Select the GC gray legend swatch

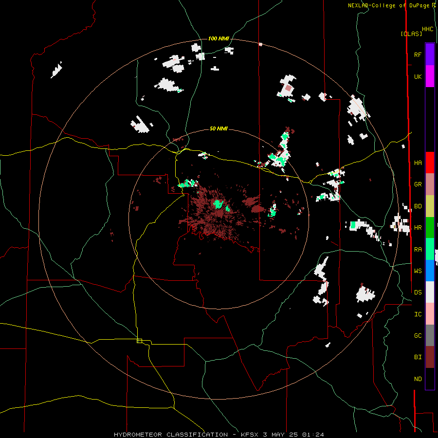[x=430, y=335]
